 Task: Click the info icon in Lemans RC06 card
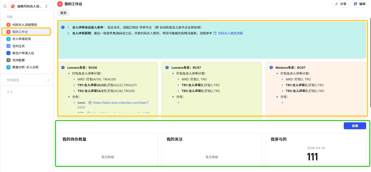(63, 68)
